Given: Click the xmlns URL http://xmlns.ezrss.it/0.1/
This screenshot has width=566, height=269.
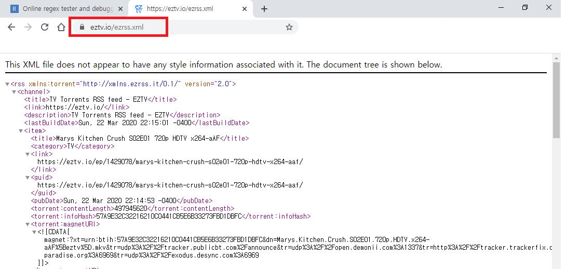Looking at the screenshot, I should pyautogui.click(x=131, y=84).
